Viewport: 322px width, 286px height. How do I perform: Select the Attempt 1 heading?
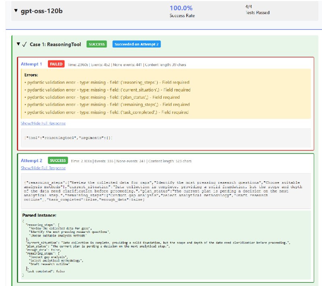[31, 64]
